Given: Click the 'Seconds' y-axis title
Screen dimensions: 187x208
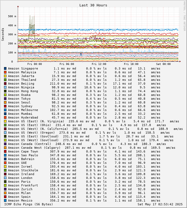Looking at the screenshot, I should point(3,34).
